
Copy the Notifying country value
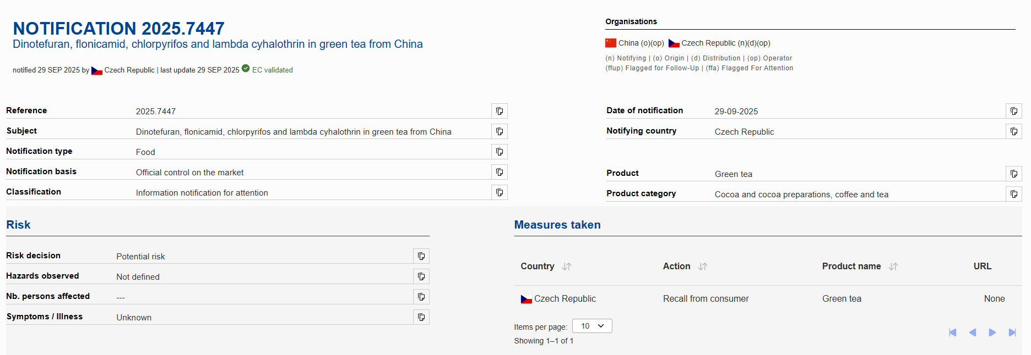click(x=1014, y=131)
